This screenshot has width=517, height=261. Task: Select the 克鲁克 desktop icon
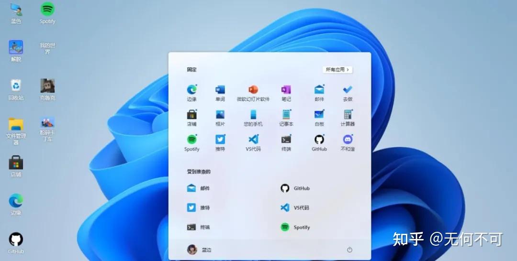pos(47,89)
